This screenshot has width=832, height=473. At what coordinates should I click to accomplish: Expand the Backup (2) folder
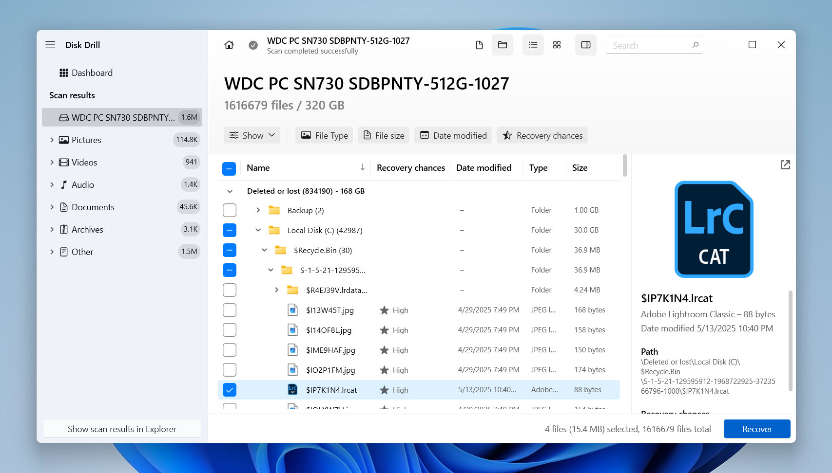258,210
